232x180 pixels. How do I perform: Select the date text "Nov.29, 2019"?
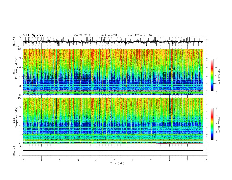(82, 35)
